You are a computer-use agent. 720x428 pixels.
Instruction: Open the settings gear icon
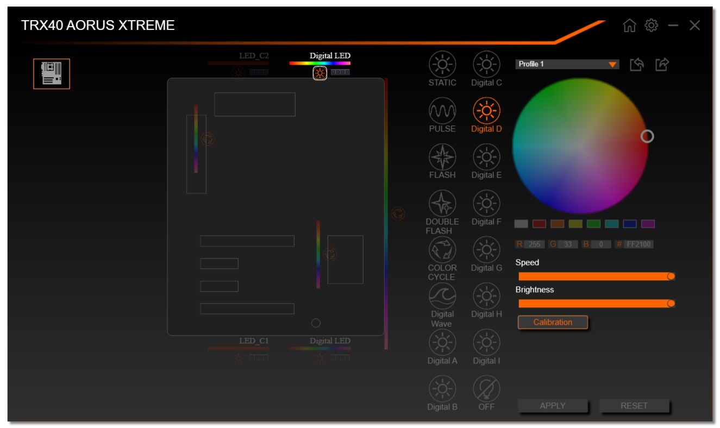(651, 26)
